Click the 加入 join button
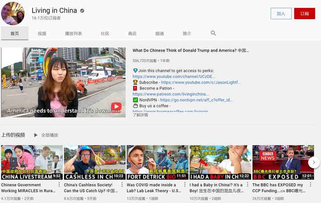The image size is (321, 203). [281, 13]
